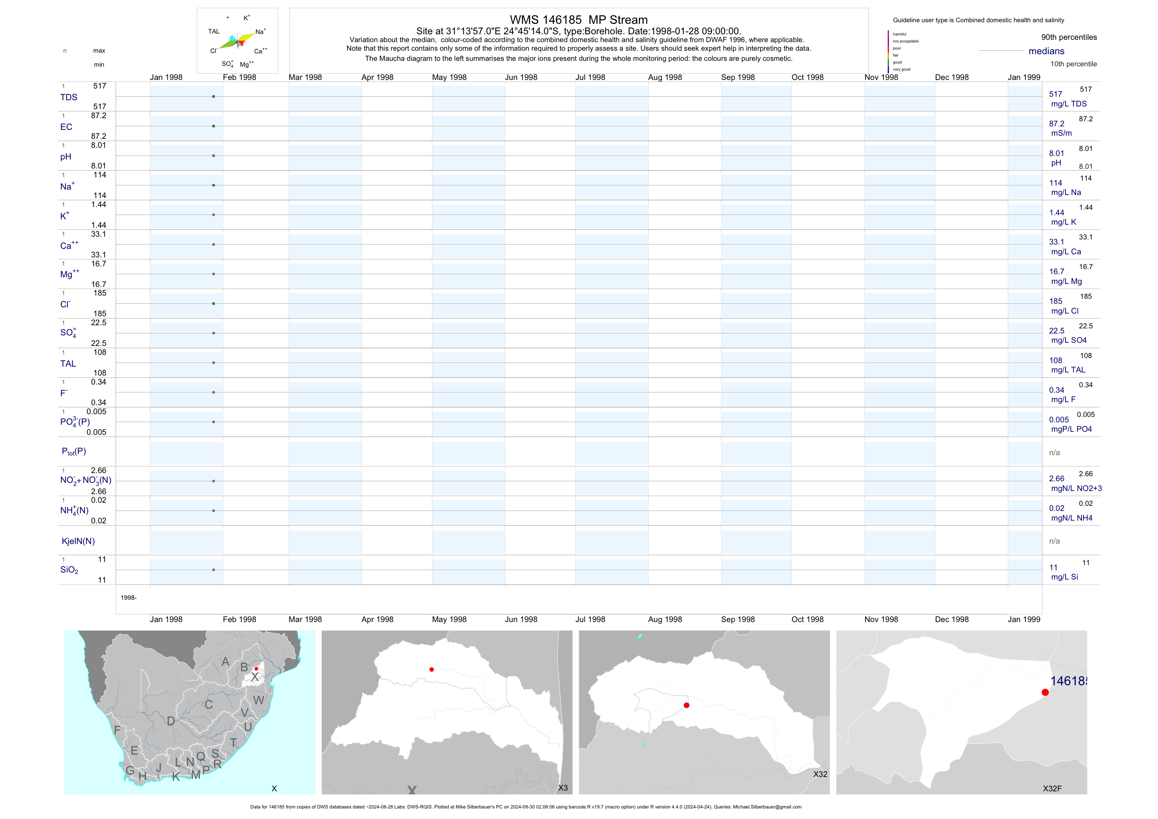Open the X32F quaternary catchment map
The width and height of the screenshot is (1158, 819).
[961, 712]
